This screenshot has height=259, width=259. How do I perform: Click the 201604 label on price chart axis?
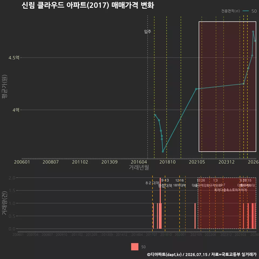(139, 162)
